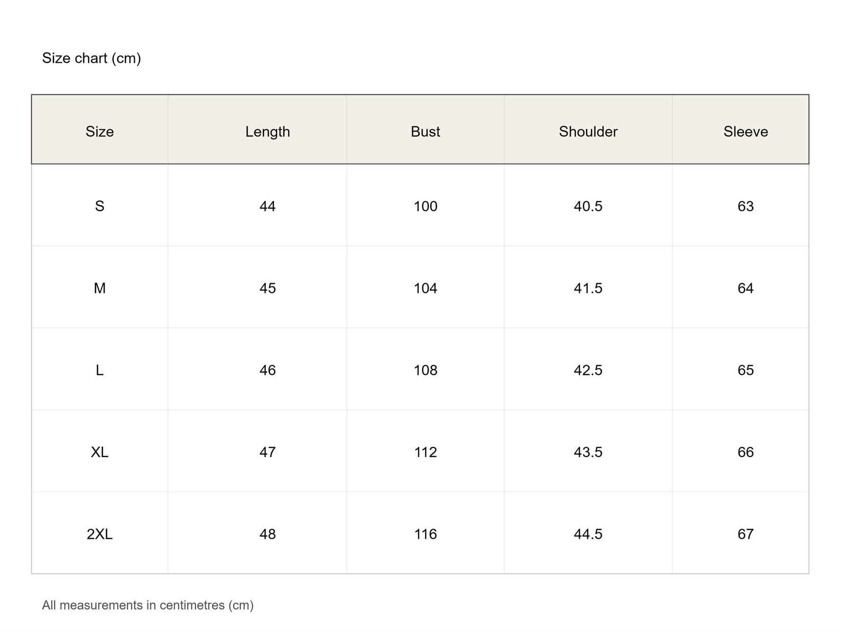Select the Size column header

[100, 130]
